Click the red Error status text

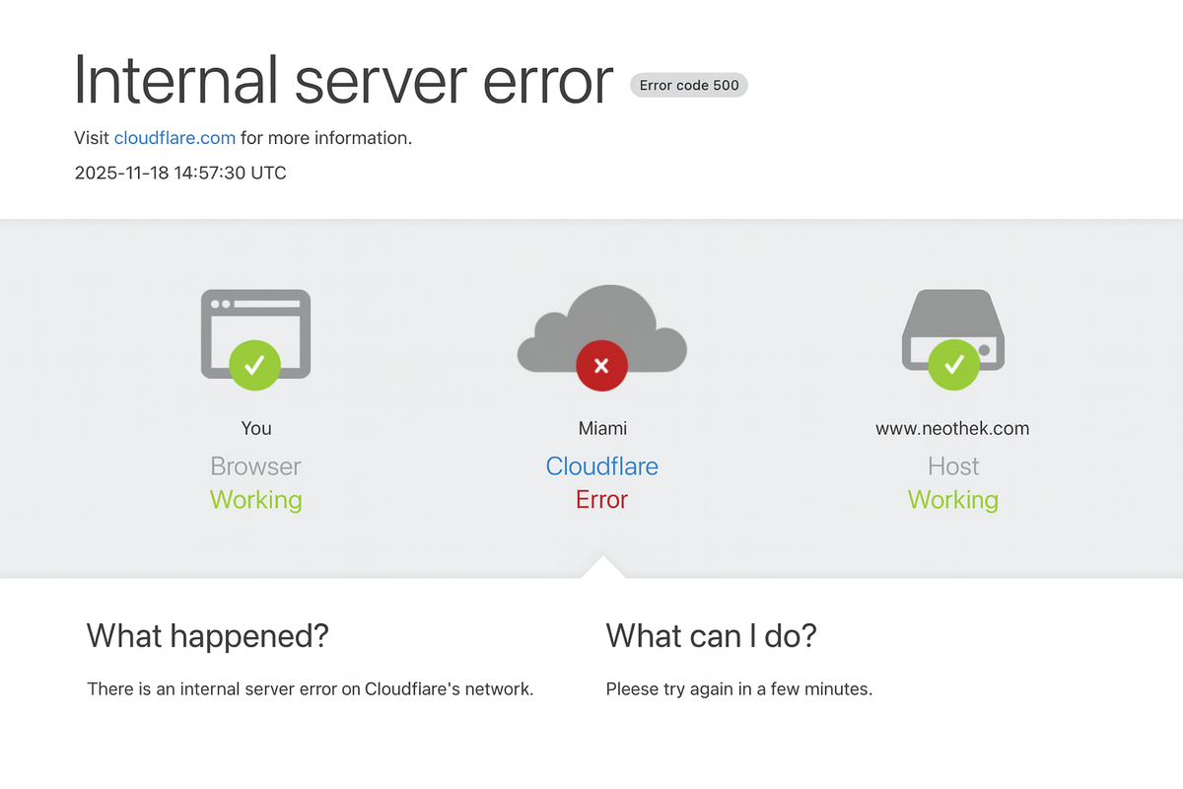601,499
